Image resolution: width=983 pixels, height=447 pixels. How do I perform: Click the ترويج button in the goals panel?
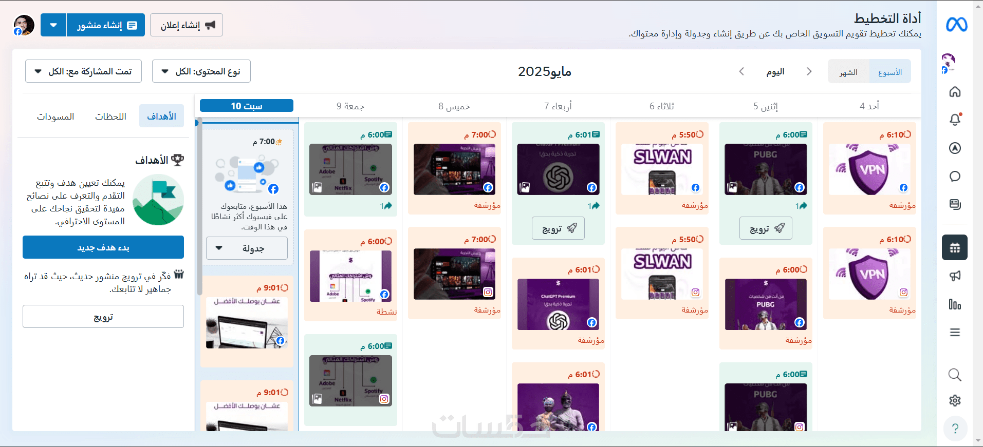click(103, 317)
